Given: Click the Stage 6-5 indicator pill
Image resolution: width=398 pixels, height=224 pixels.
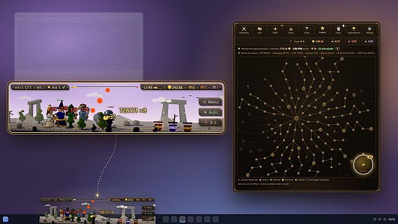Looking at the screenshot, I should click(297, 42).
